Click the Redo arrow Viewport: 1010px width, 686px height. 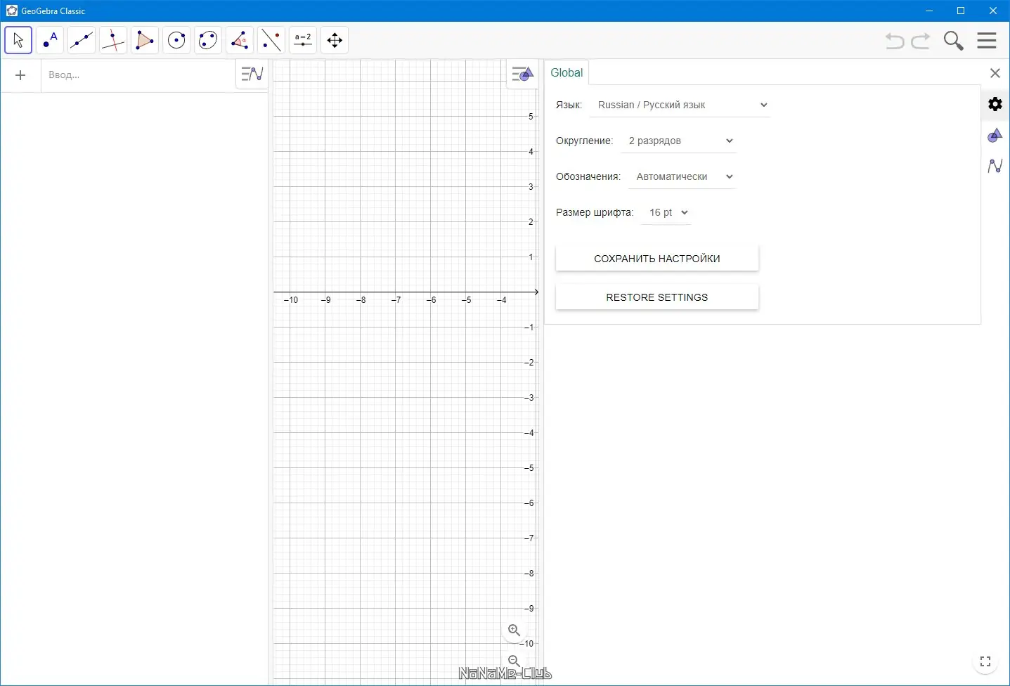tap(921, 41)
